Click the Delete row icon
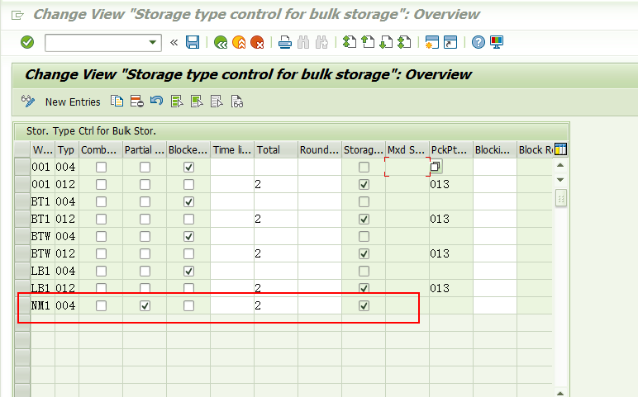The width and height of the screenshot is (638, 397). [136, 102]
